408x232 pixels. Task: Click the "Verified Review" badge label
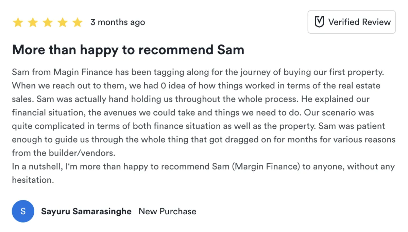(359, 22)
